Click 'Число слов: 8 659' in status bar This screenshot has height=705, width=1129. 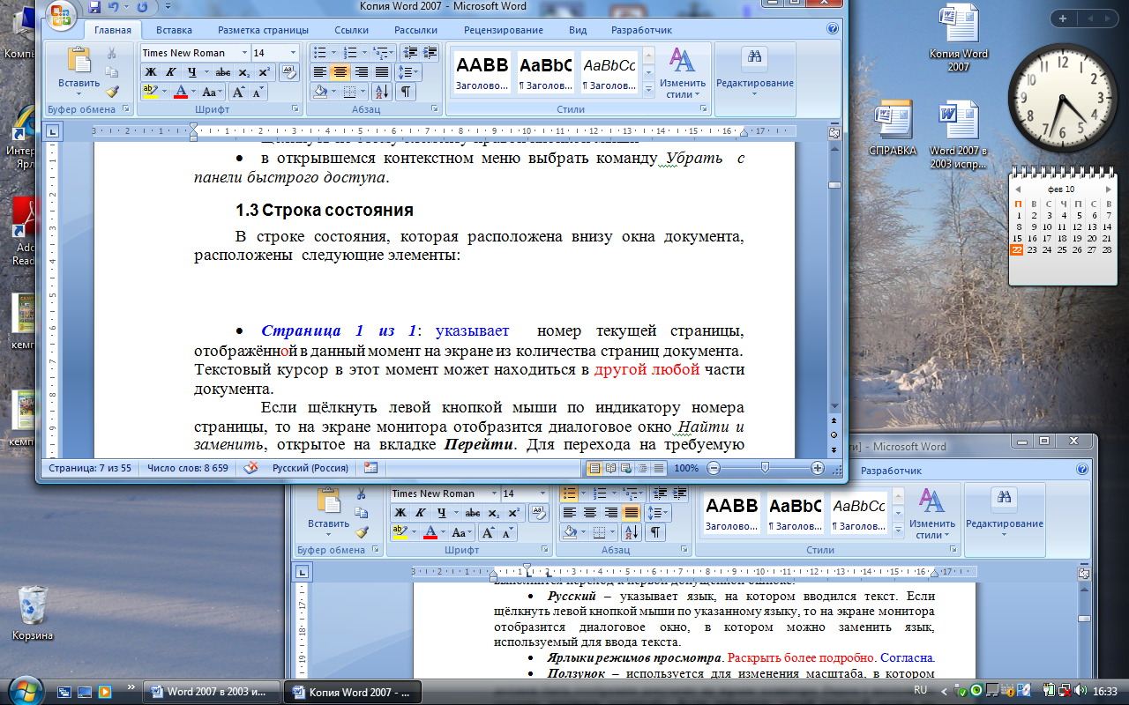click(x=187, y=469)
